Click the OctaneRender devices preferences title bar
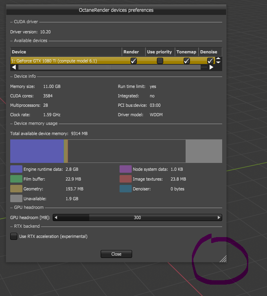 pos(116,10)
